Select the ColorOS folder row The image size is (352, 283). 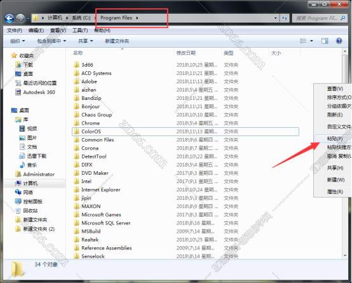(186, 132)
